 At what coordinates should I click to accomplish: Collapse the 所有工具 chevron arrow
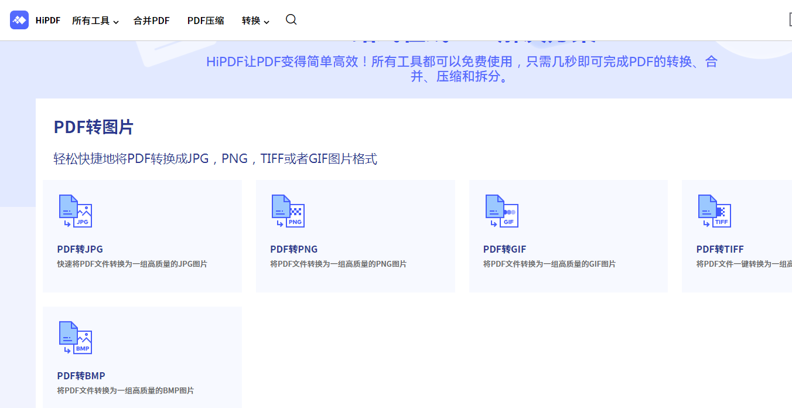(117, 21)
